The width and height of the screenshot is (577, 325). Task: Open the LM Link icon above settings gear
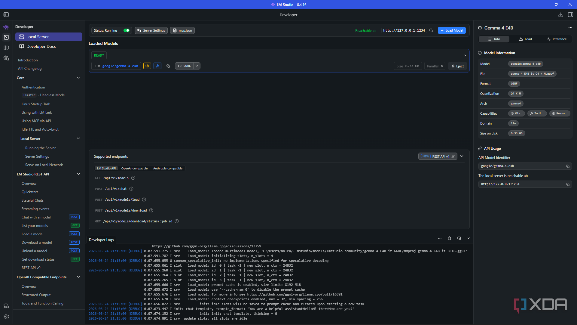pyautogui.click(x=6, y=306)
